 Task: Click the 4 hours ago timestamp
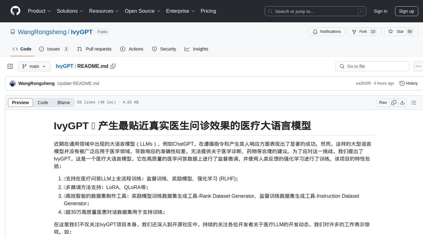[x=384, y=83]
